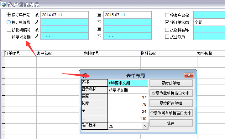Image resolution: width=225 pixels, height=139 pixels.
Task: Edit the 显示名称 field 按要求交期
Action: (128, 90)
